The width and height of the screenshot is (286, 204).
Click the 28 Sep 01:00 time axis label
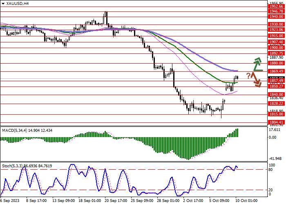pos(169,201)
